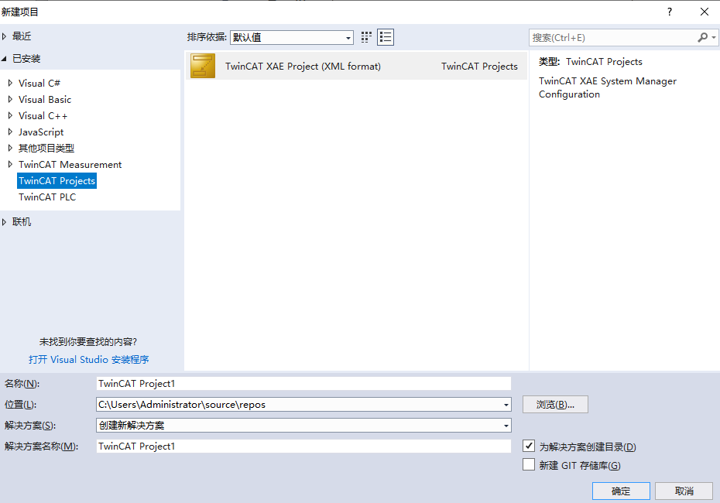The image size is (720, 503).
Task: Expand the Visual C++ node
Action: [10, 115]
